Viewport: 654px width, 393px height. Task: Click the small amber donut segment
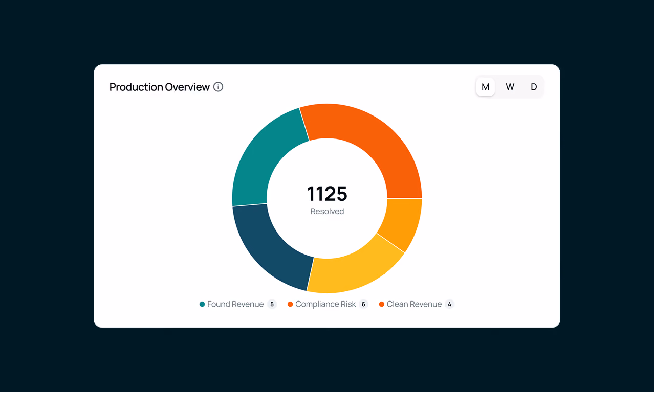(403, 222)
